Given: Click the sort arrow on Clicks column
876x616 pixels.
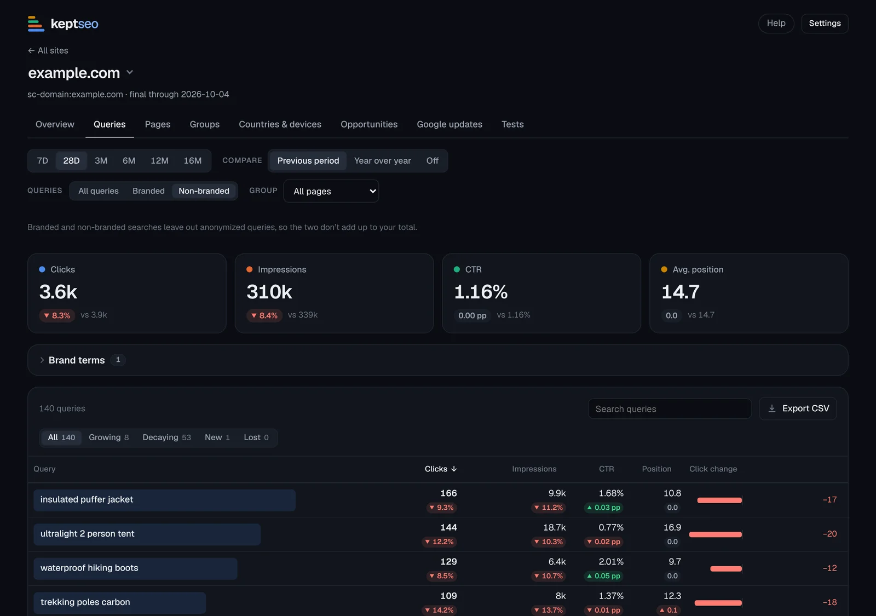Looking at the screenshot, I should (454, 469).
